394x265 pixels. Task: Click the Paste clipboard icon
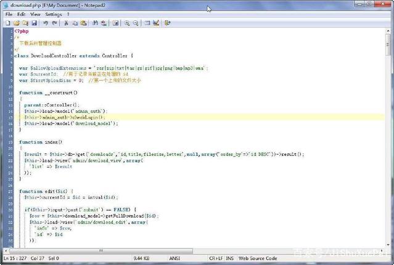pyautogui.click(x=83, y=23)
